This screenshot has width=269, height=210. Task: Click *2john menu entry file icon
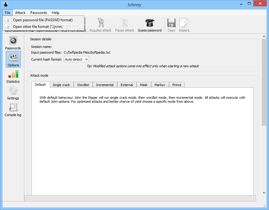pyautogui.click(x=7, y=27)
